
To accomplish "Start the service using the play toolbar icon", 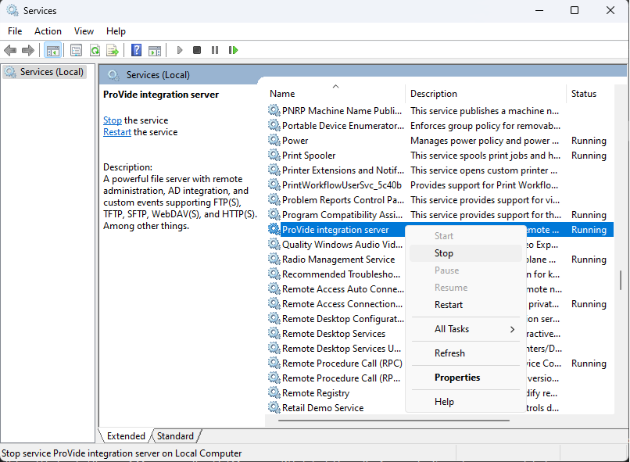I will [x=179, y=50].
